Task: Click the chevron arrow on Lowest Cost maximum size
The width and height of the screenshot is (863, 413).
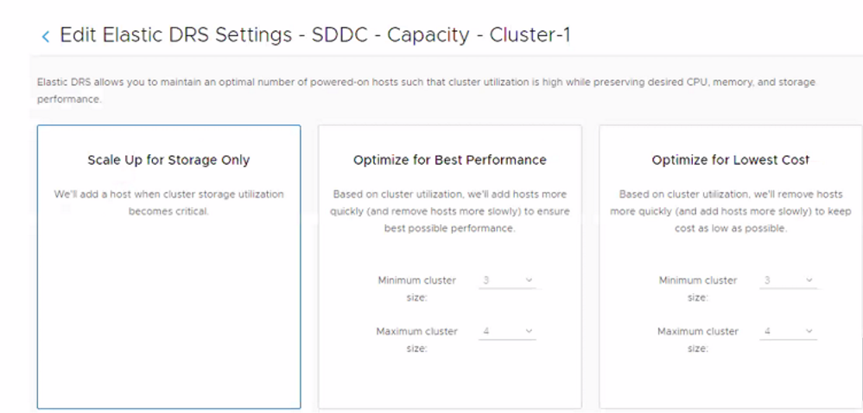Action: click(809, 331)
